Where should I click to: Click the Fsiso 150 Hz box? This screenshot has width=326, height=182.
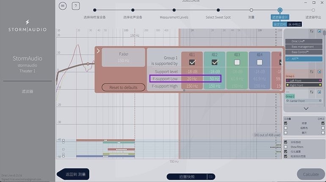(124, 57)
